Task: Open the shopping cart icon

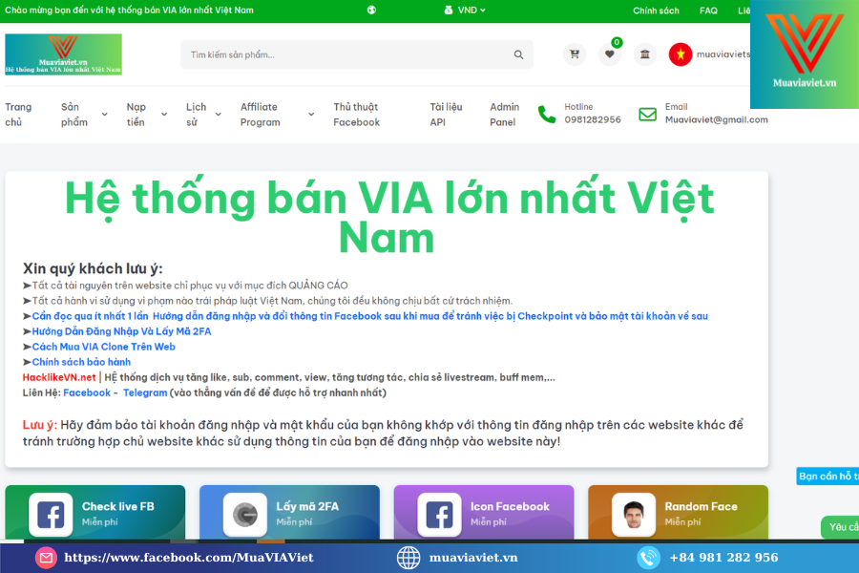Action: (x=575, y=54)
